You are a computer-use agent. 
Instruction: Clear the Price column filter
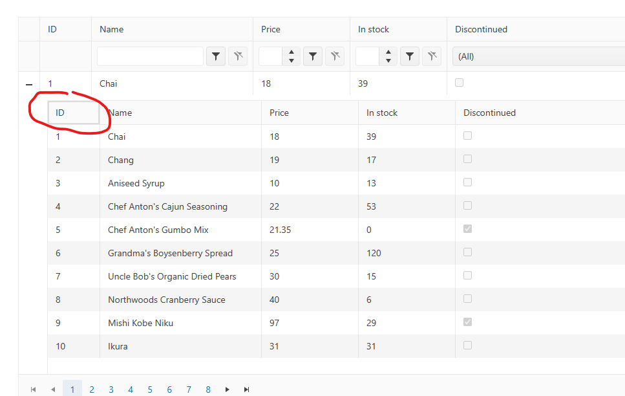pos(335,56)
